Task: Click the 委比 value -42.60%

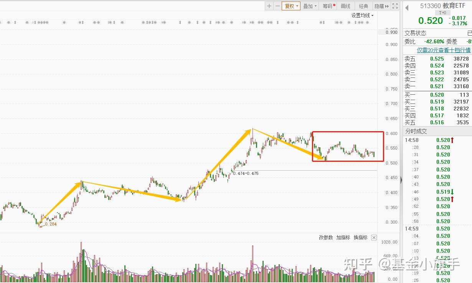Action: pyautogui.click(x=434, y=41)
